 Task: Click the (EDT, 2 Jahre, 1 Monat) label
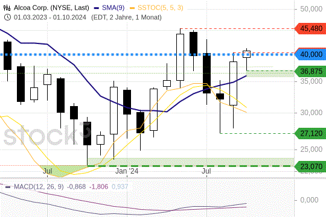click(x=126, y=17)
